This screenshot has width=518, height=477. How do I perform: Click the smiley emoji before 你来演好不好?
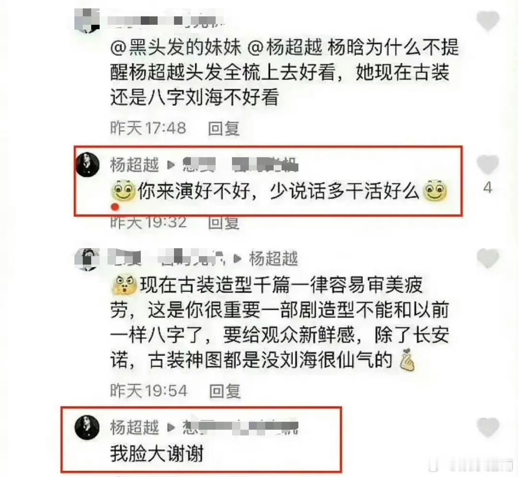tap(124, 191)
